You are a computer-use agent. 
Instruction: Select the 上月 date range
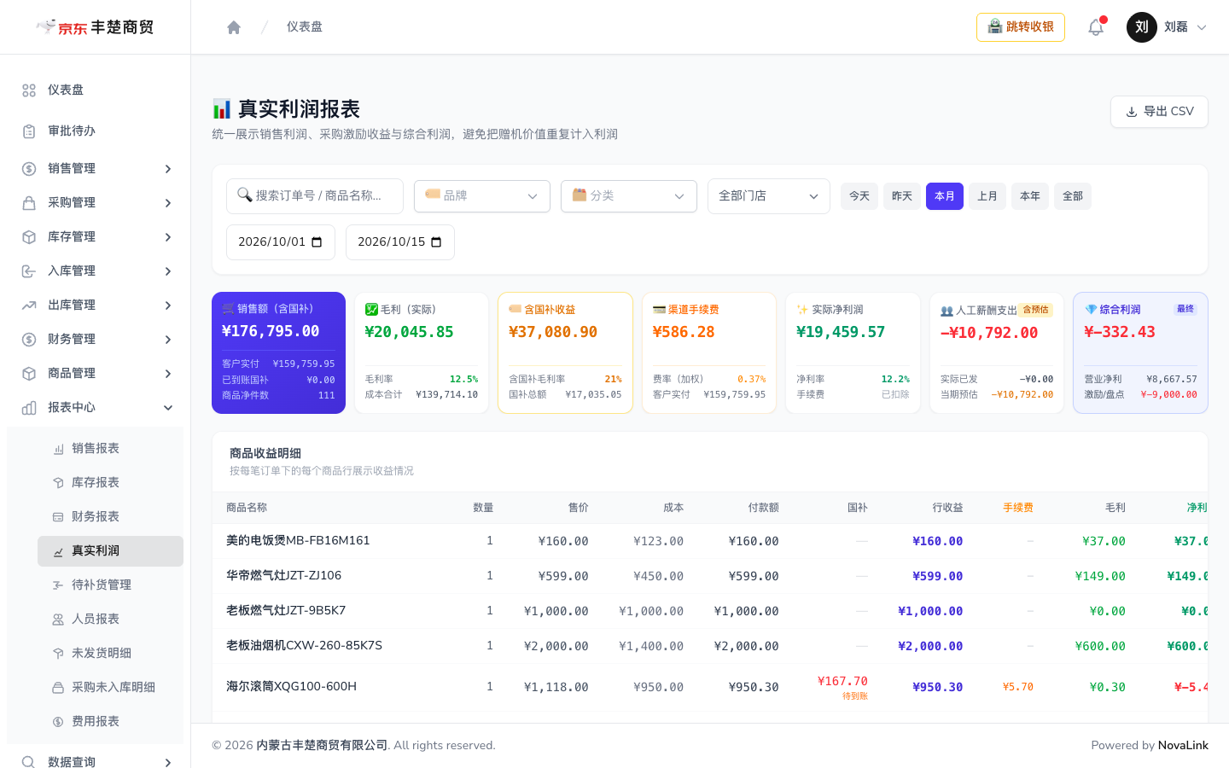987,196
